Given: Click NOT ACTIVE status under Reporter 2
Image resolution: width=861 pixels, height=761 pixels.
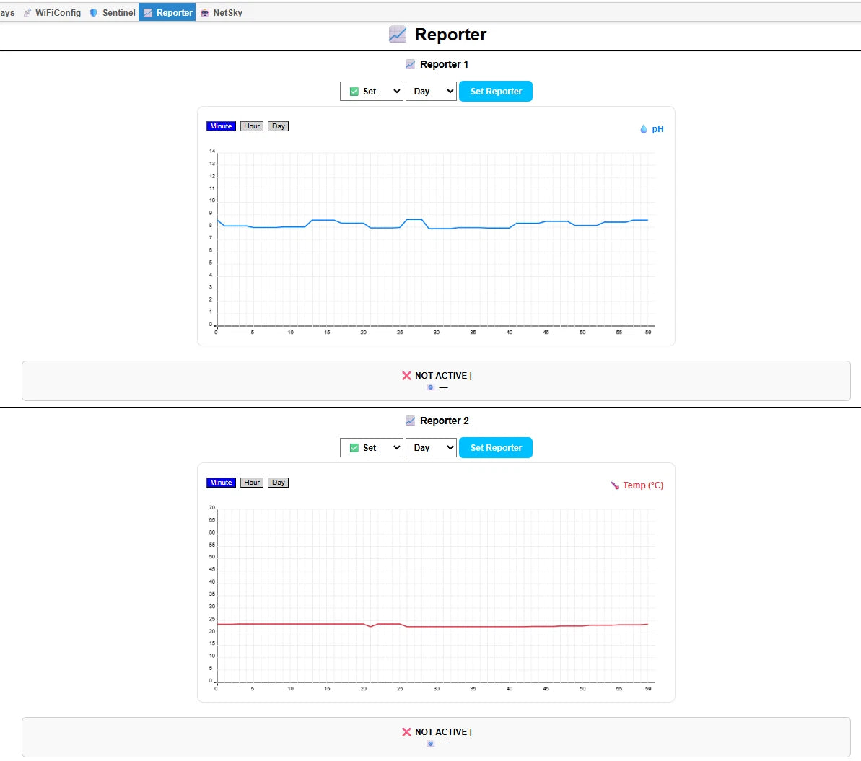Looking at the screenshot, I should tap(441, 732).
